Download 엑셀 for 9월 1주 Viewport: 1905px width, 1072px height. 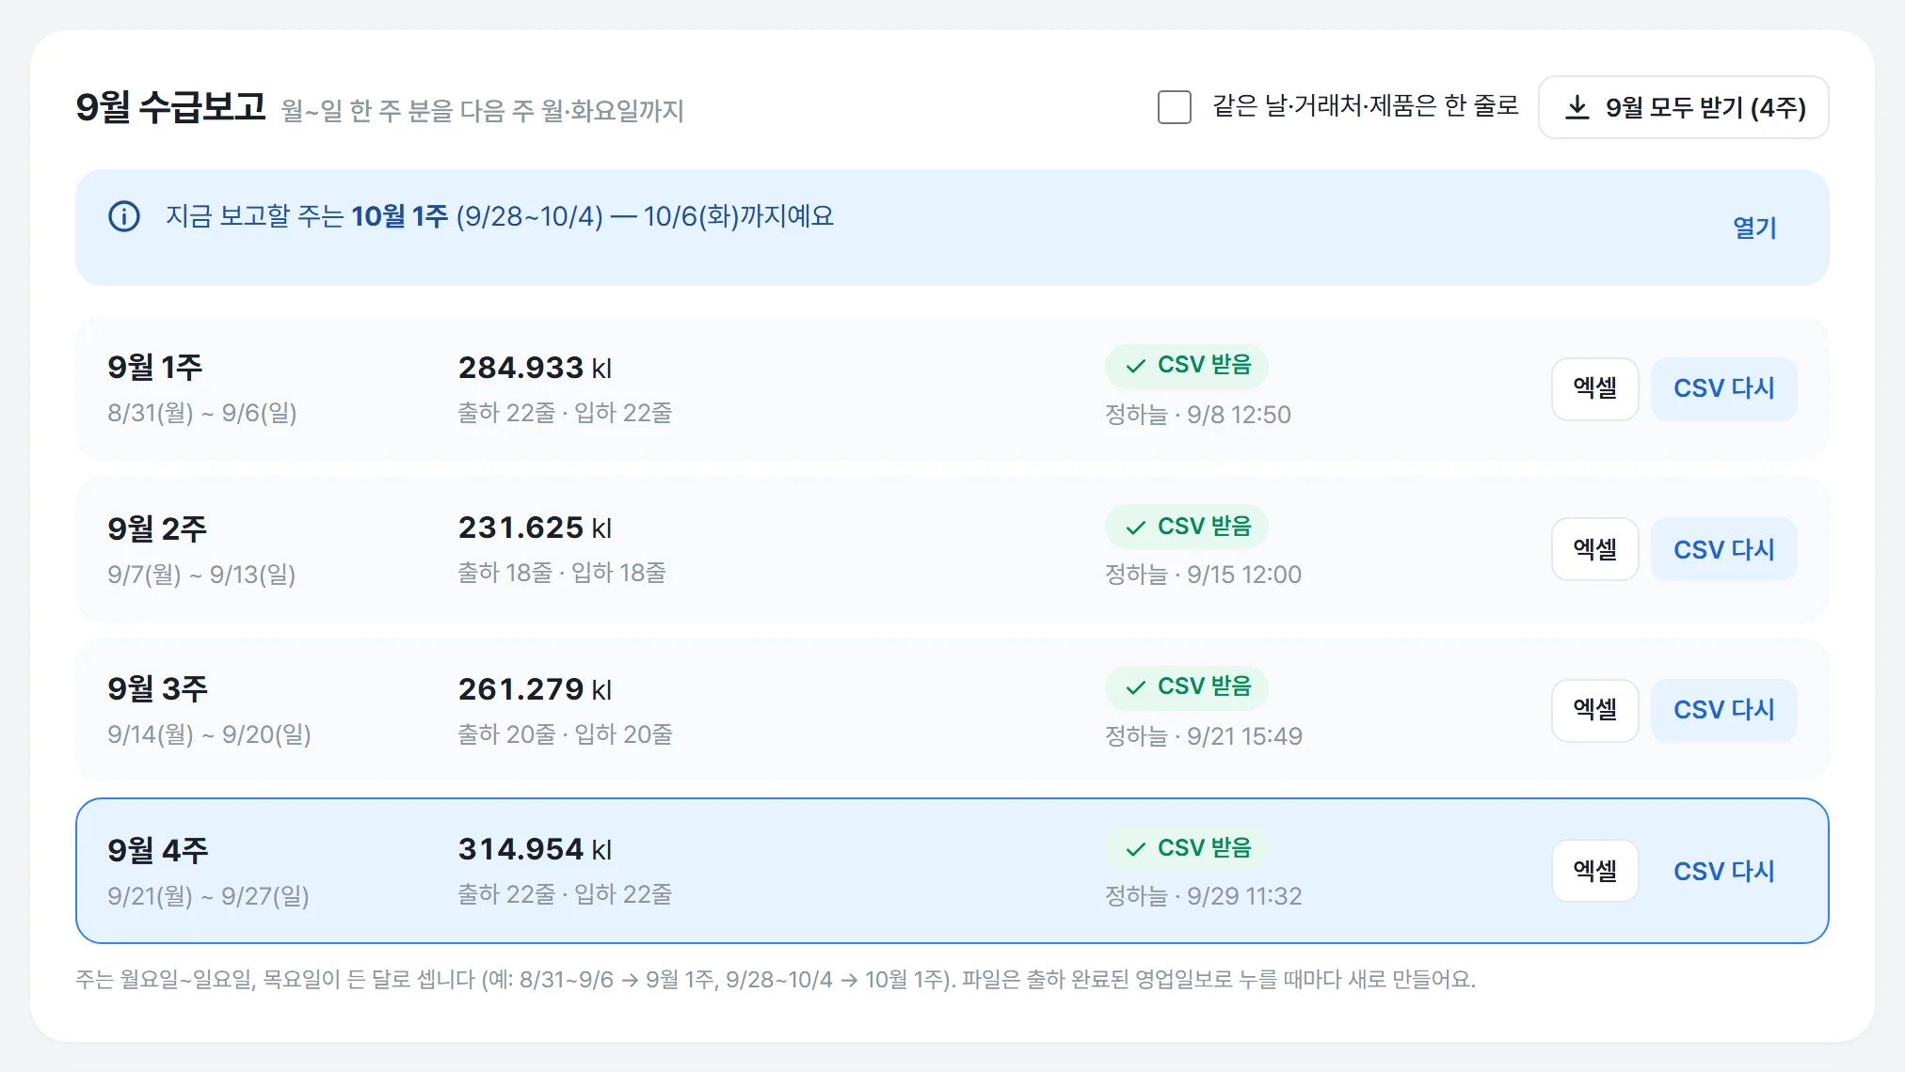1594,388
